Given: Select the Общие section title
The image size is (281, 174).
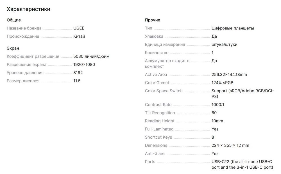Looking at the screenshot, I should coord(14,20).
